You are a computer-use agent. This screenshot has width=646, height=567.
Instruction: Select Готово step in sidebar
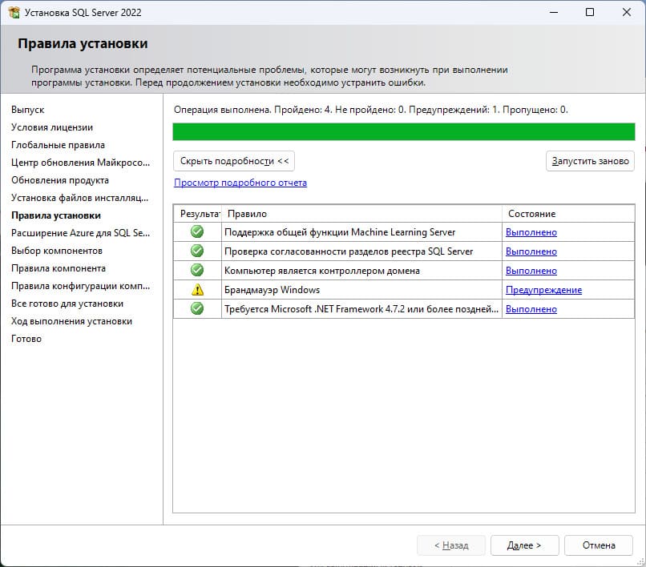pyautogui.click(x=26, y=339)
